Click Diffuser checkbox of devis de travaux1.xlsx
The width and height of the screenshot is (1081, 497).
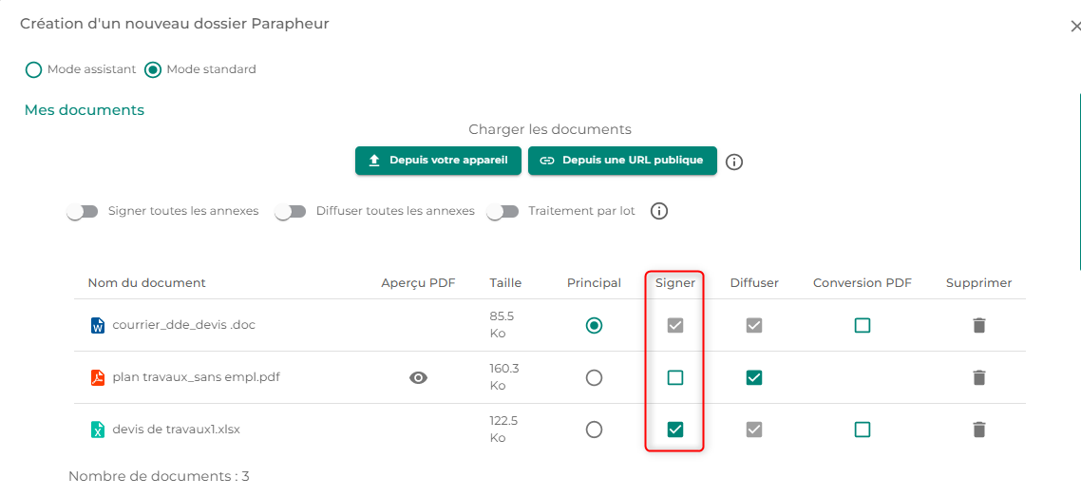[754, 430]
